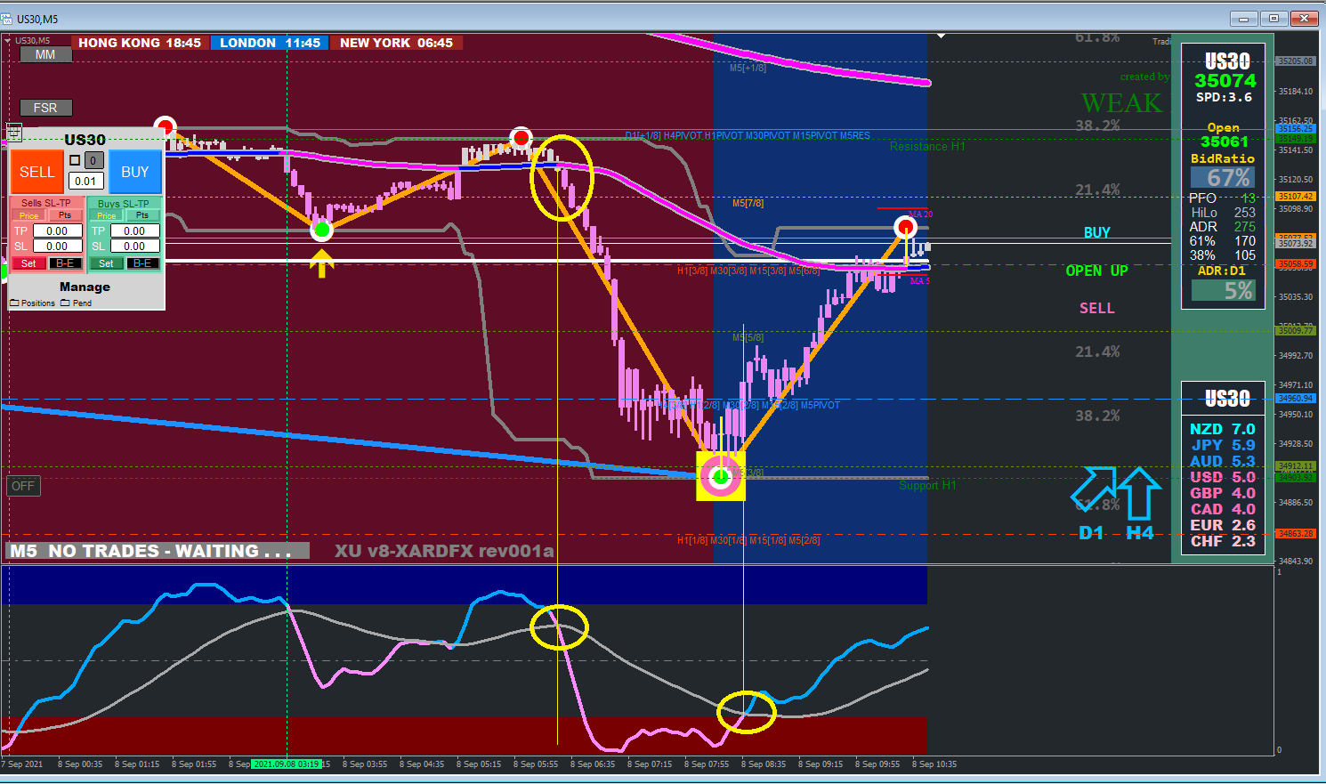Viewport: 1326px width, 784px height.
Task: Click the BidRatio 67% bar
Action: (x=1224, y=178)
